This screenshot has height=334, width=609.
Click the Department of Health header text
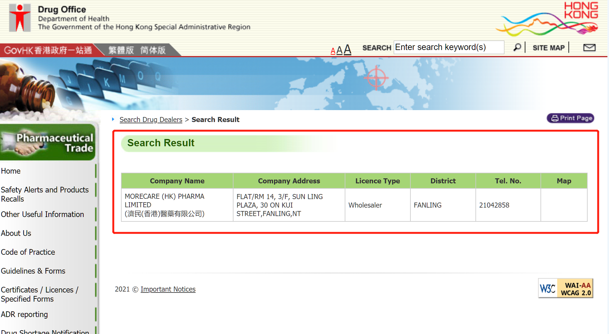click(x=74, y=19)
